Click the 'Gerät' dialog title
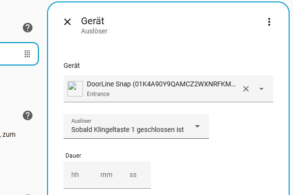The width and height of the screenshot is (293, 195). pyautogui.click(x=93, y=20)
